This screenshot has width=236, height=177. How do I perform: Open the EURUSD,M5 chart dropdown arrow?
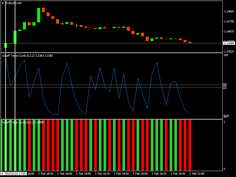click(3, 3)
